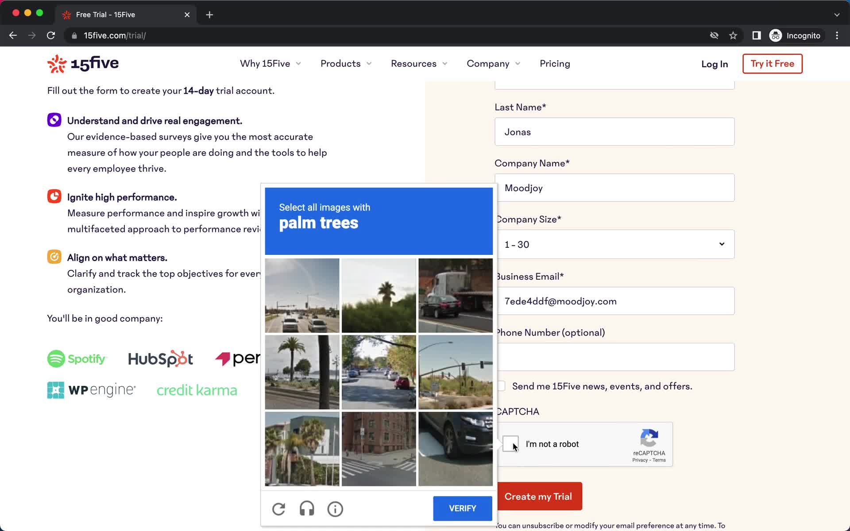This screenshot has width=850, height=531.
Task: Switch to the Free Trial - 15Five tab
Action: (x=126, y=15)
